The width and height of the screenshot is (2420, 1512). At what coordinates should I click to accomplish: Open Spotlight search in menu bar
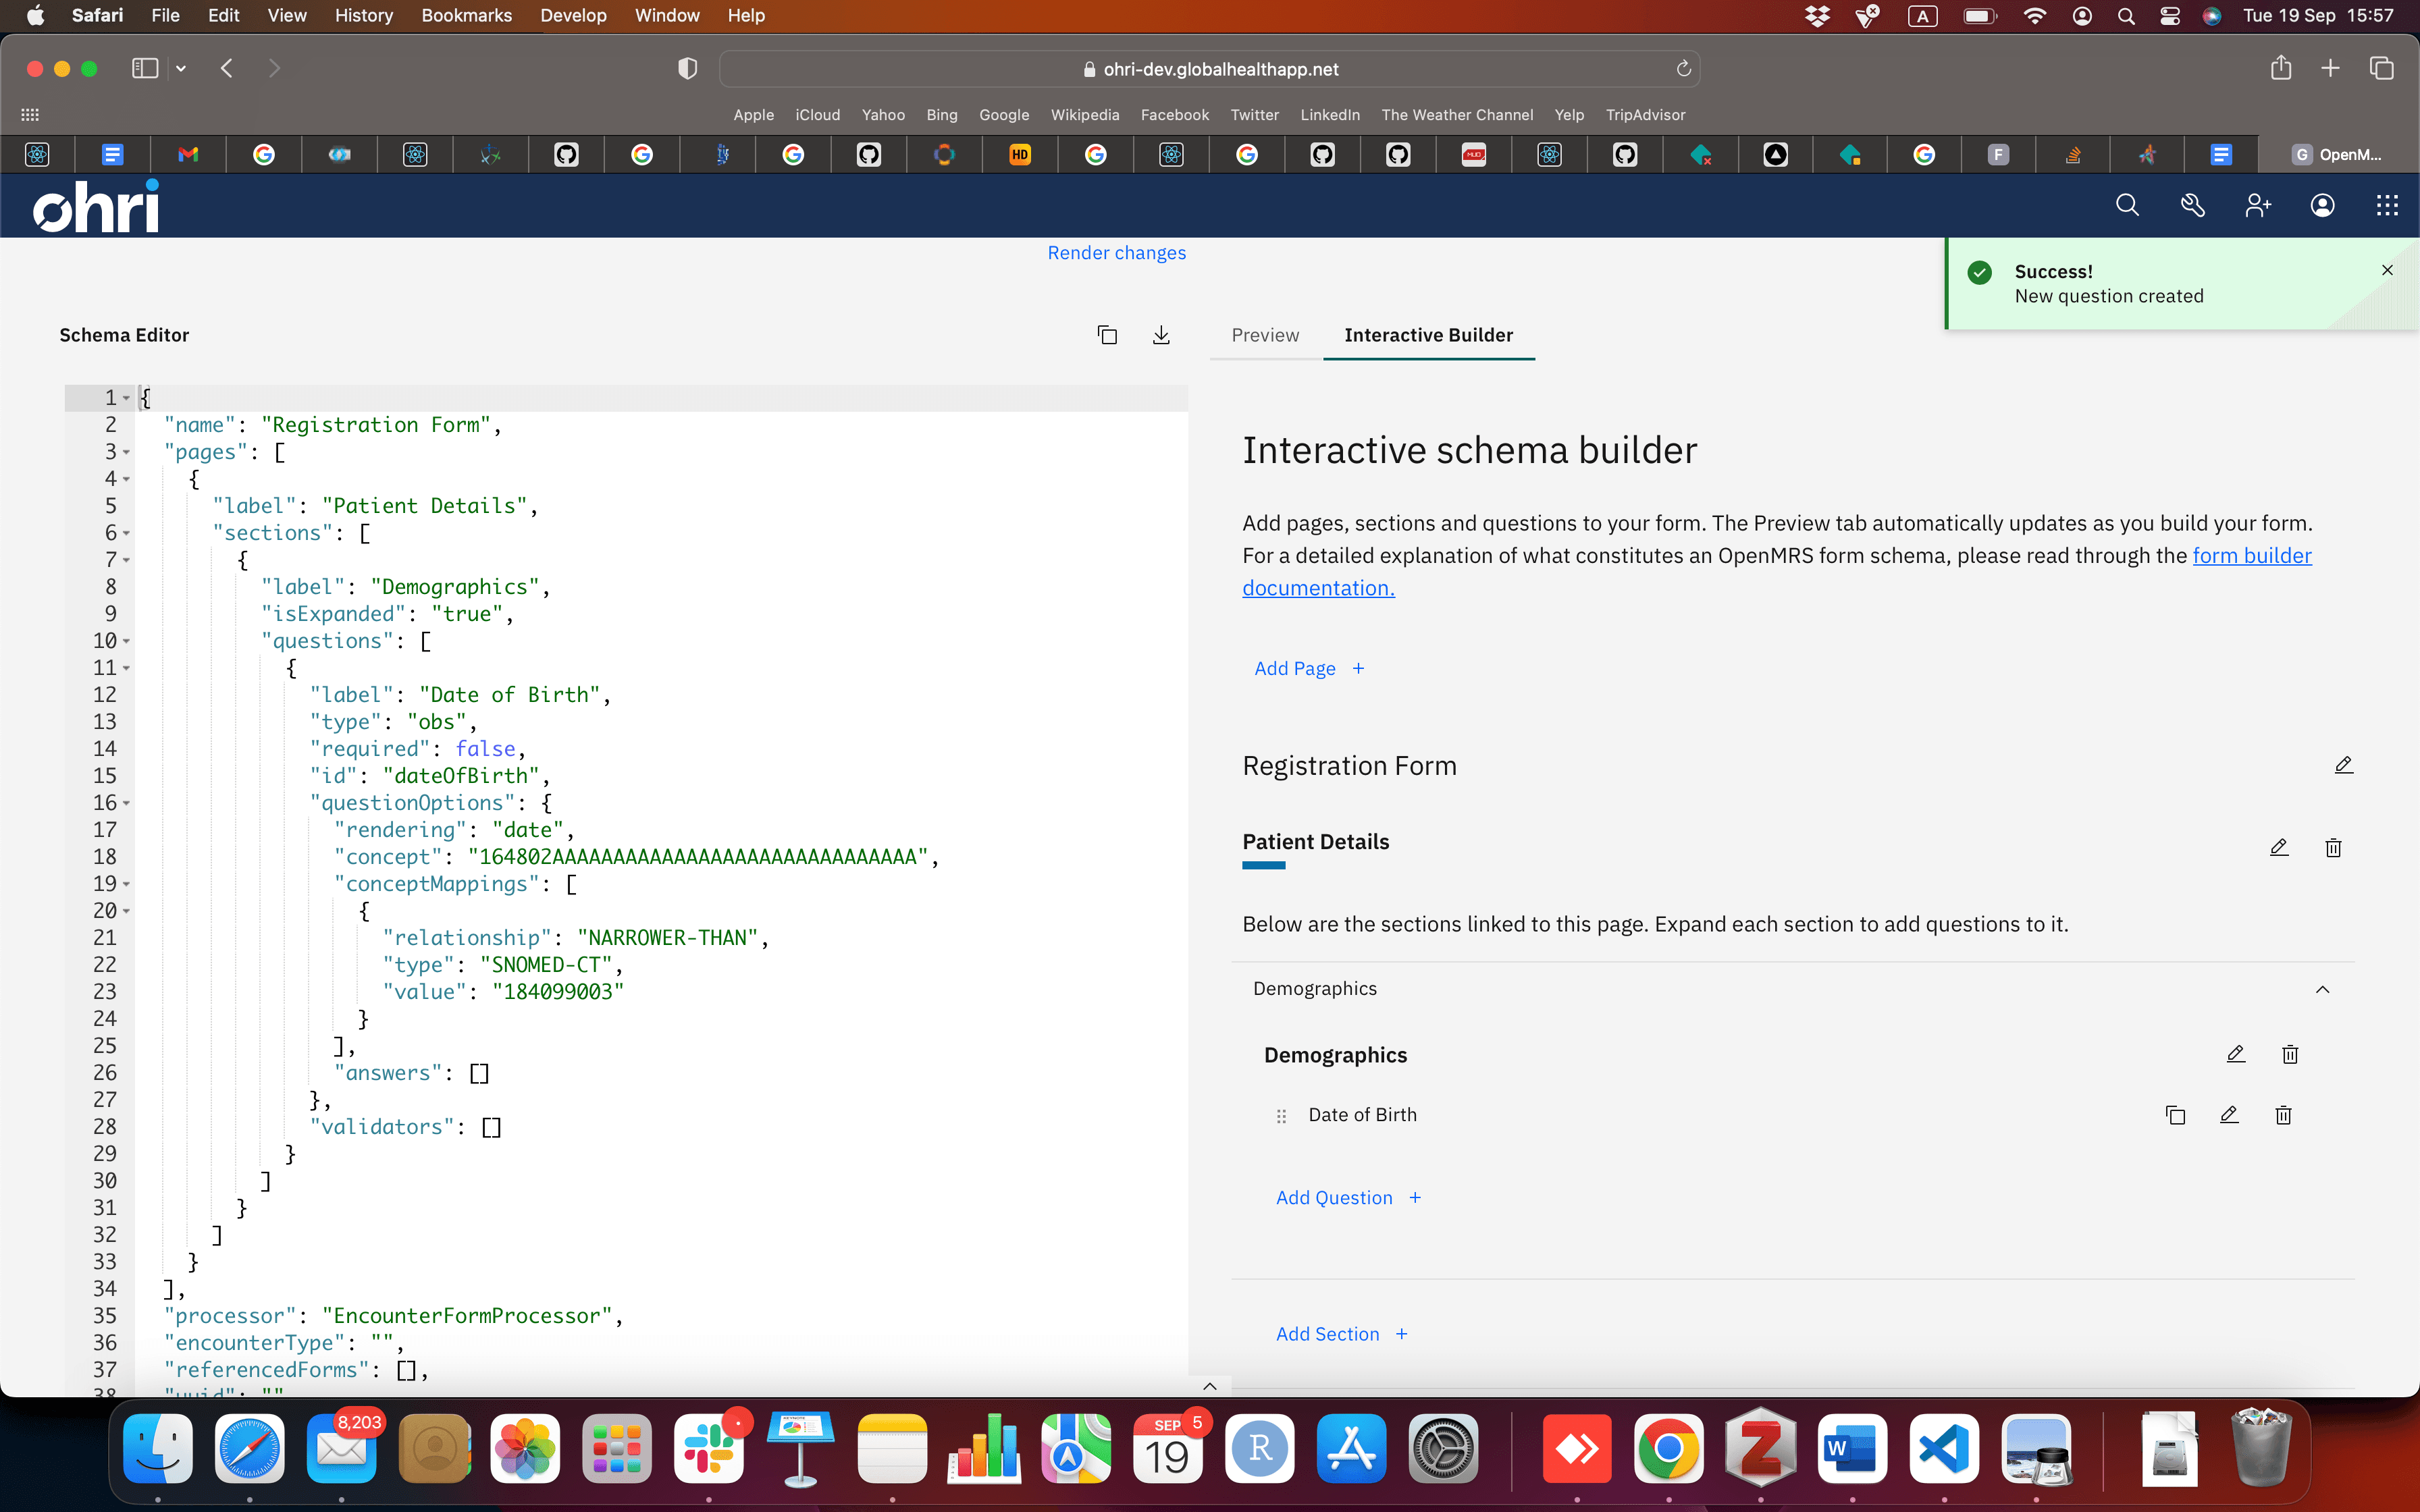click(2126, 15)
